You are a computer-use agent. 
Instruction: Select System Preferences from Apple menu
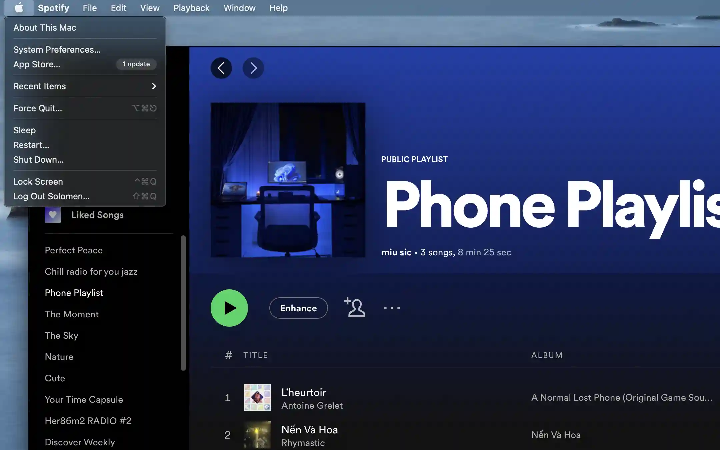click(x=57, y=49)
